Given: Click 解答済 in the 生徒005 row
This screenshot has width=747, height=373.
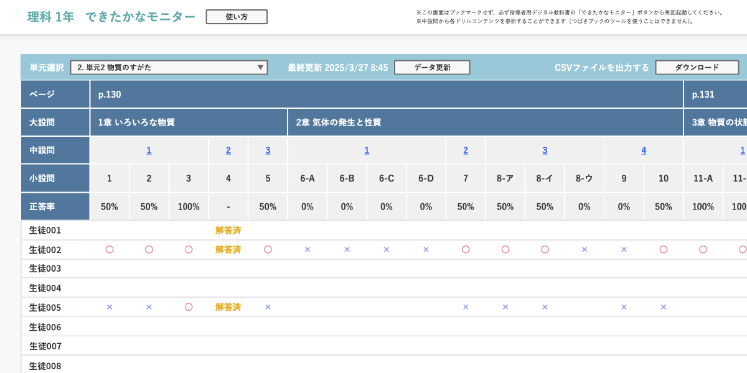Looking at the screenshot, I should coord(228,307).
